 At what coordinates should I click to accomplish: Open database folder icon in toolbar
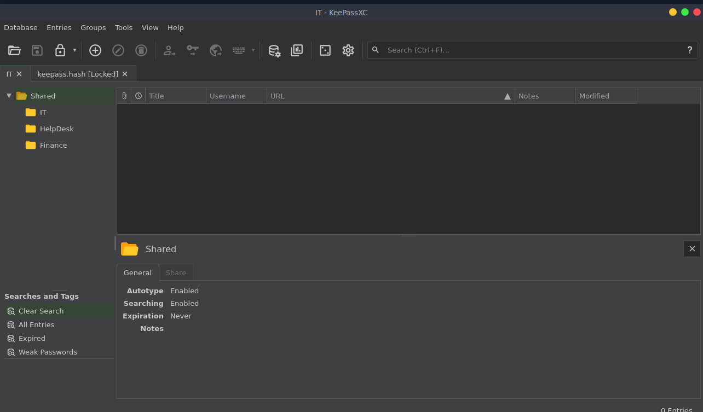(x=14, y=50)
